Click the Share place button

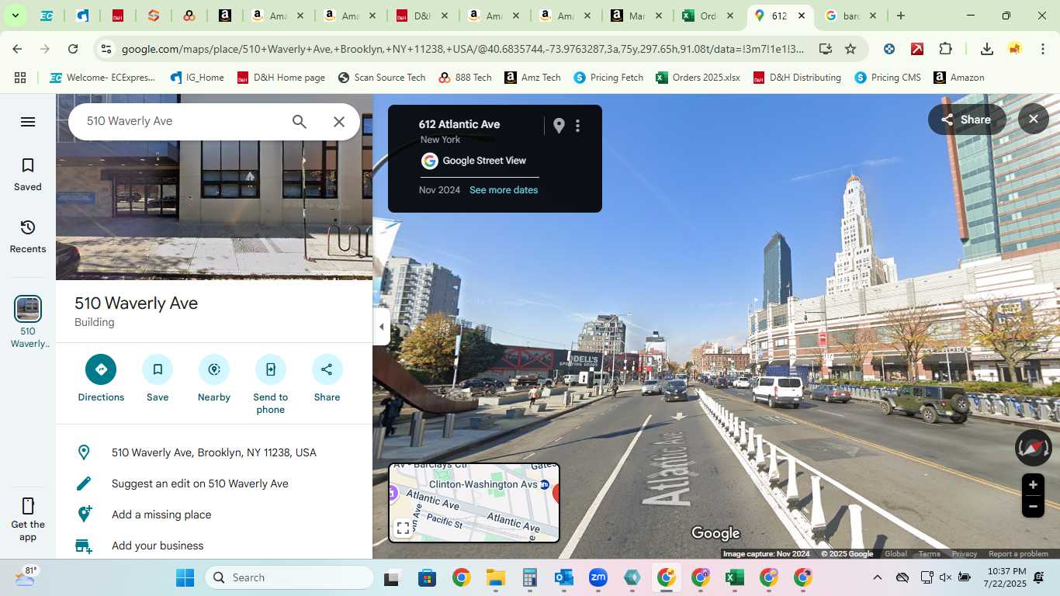tap(327, 379)
